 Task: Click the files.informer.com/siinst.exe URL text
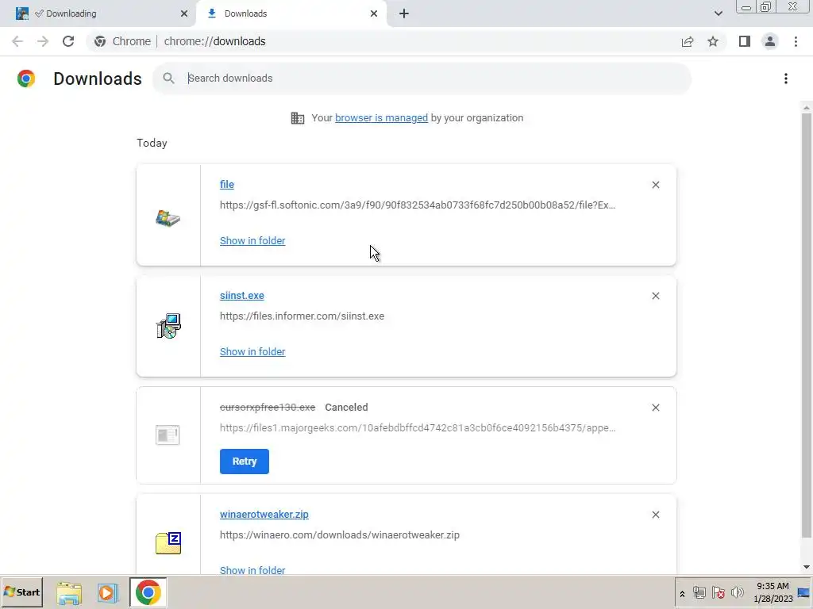[302, 316]
